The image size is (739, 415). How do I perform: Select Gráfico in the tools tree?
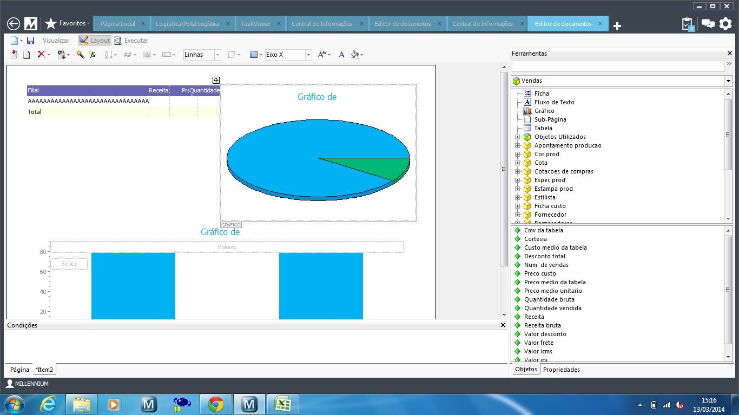click(544, 111)
